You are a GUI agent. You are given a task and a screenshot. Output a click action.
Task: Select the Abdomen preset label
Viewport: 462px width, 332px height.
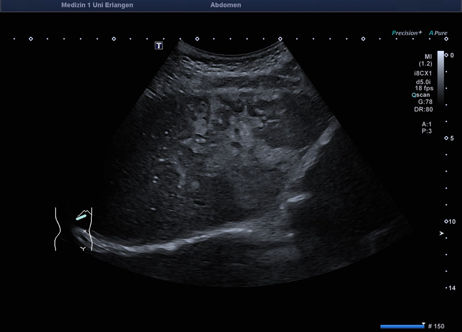click(x=226, y=5)
